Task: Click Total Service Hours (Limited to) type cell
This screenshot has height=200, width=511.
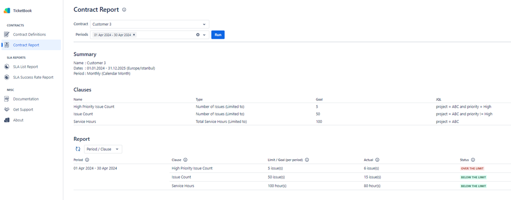Action: [x=221, y=121]
